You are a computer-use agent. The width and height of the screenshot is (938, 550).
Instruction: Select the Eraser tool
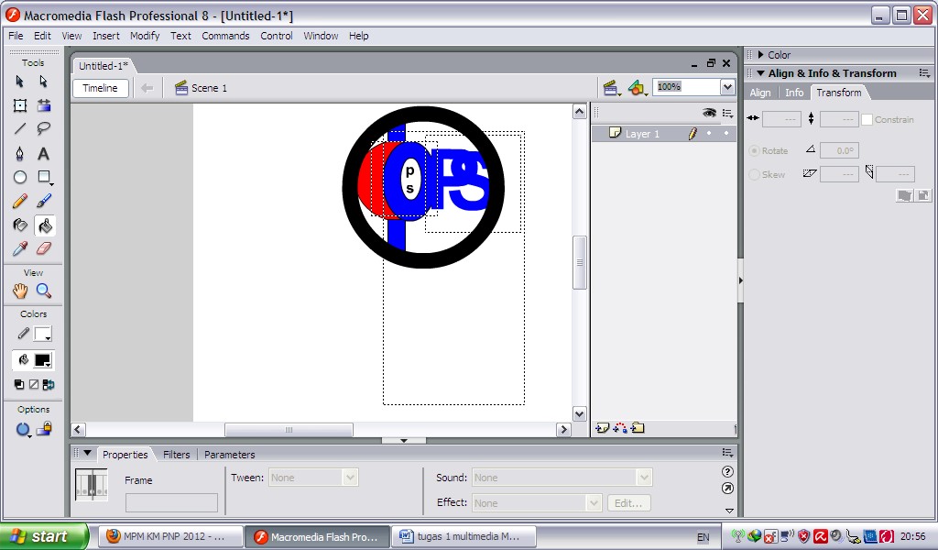tap(44, 248)
